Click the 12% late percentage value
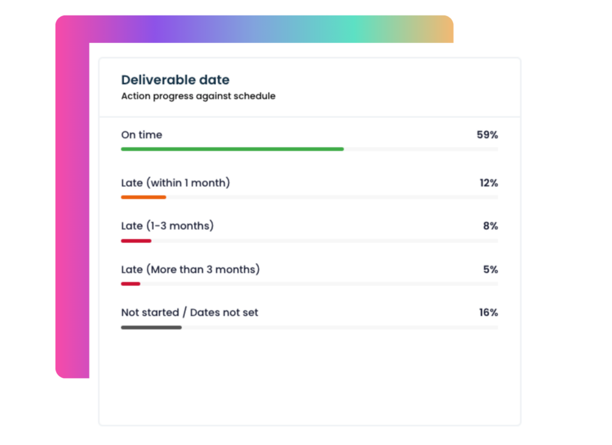Viewport: 612px width, 445px height. pyautogui.click(x=488, y=183)
